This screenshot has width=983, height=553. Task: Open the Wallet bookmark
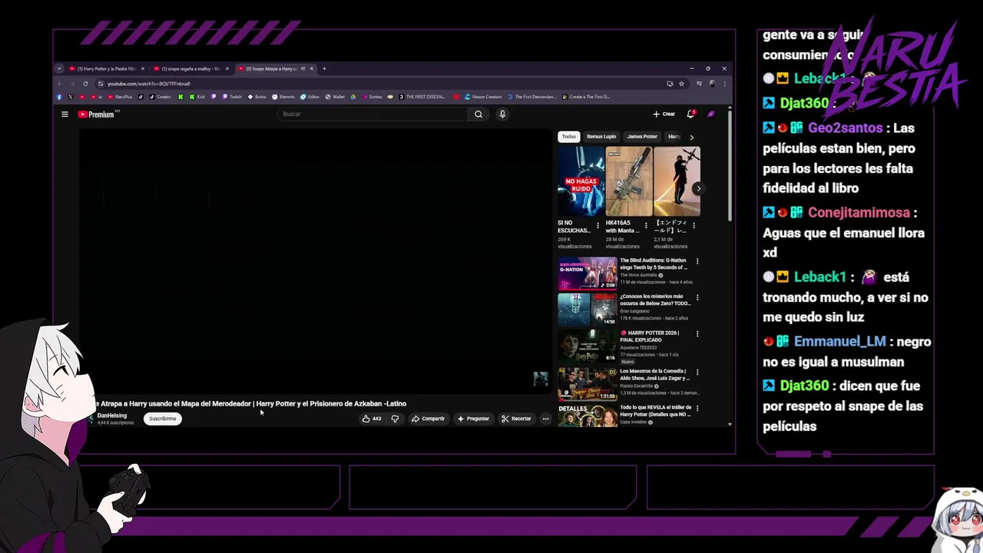[335, 97]
